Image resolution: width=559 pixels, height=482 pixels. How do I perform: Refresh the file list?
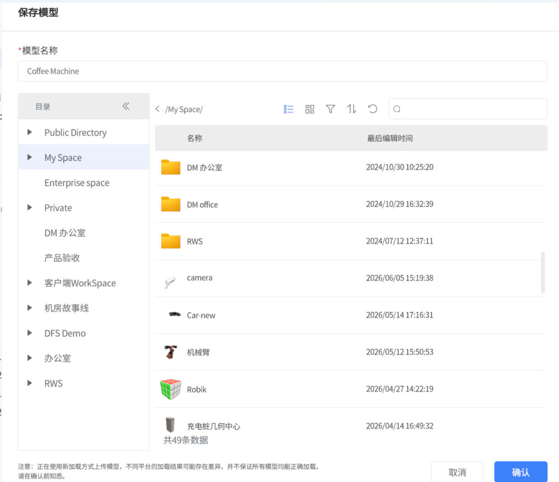(x=372, y=109)
